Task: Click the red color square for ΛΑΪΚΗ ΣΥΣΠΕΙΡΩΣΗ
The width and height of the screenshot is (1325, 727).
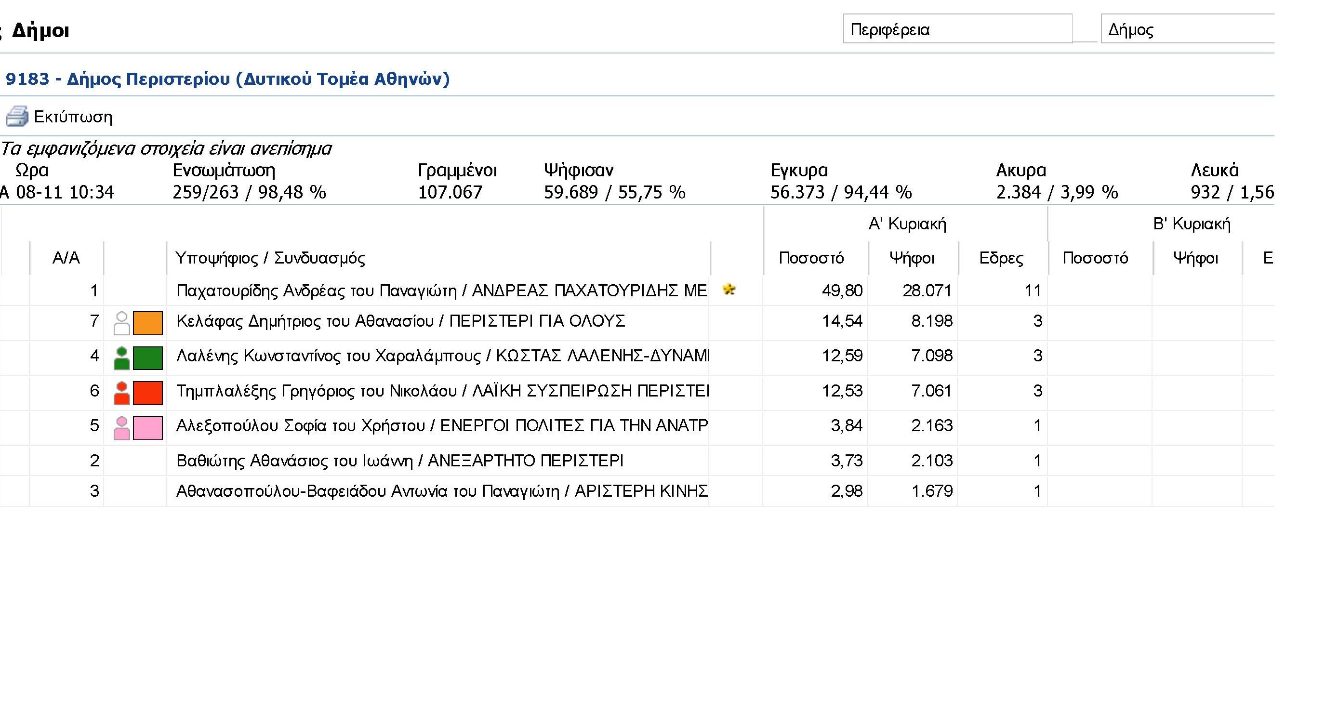Action: click(x=147, y=393)
